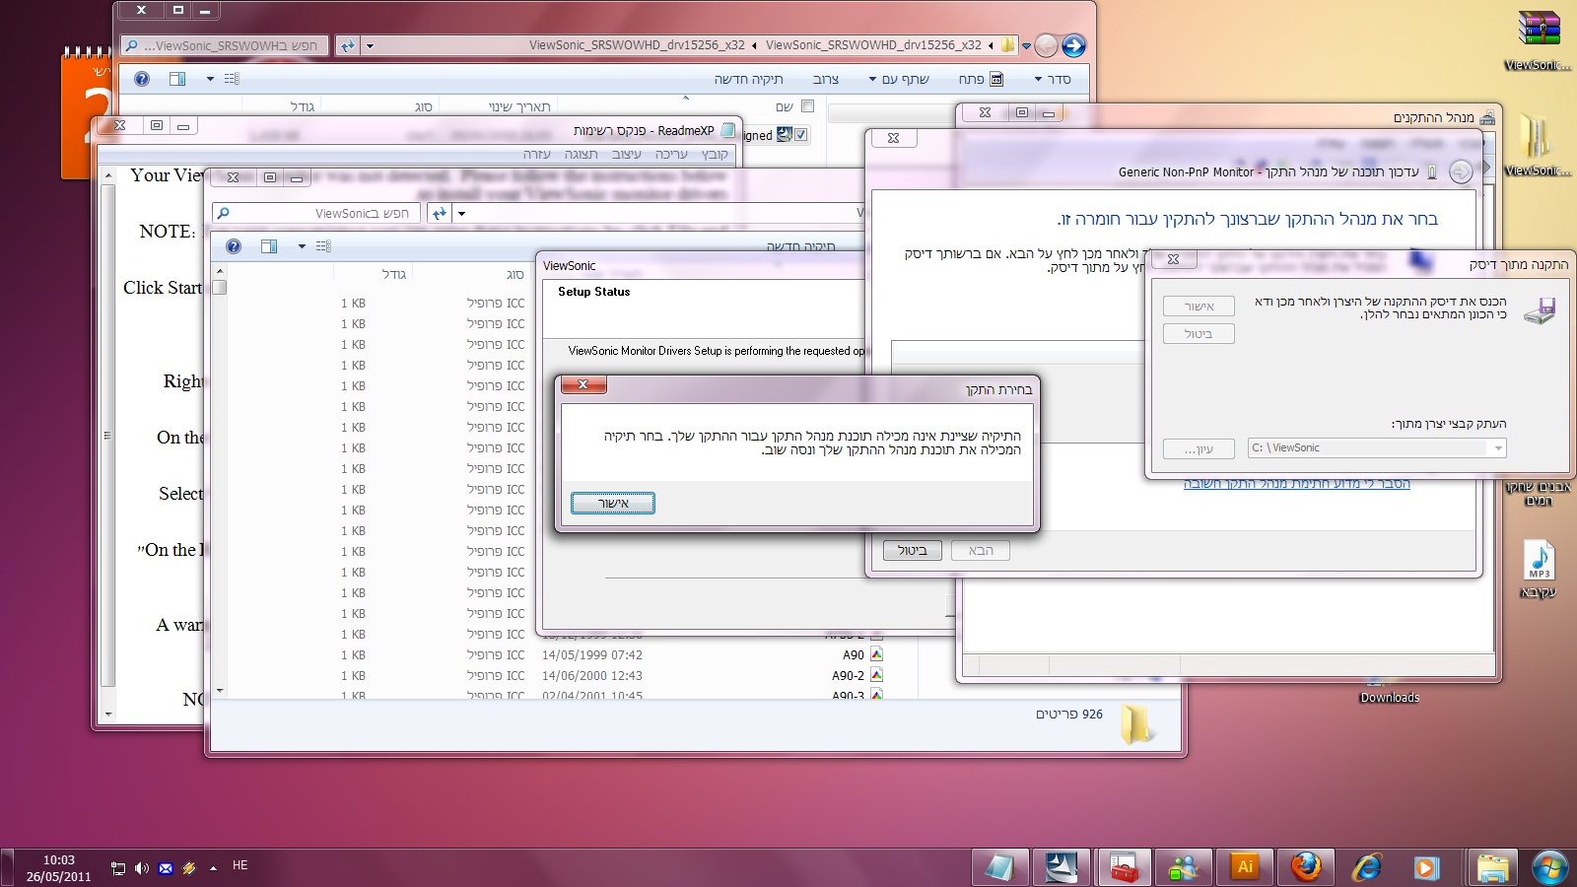Go forward in ViewSonic_SRSWOWHD Explorer window
The height and width of the screenshot is (887, 1577).
pyautogui.click(x=1074, y=45)
